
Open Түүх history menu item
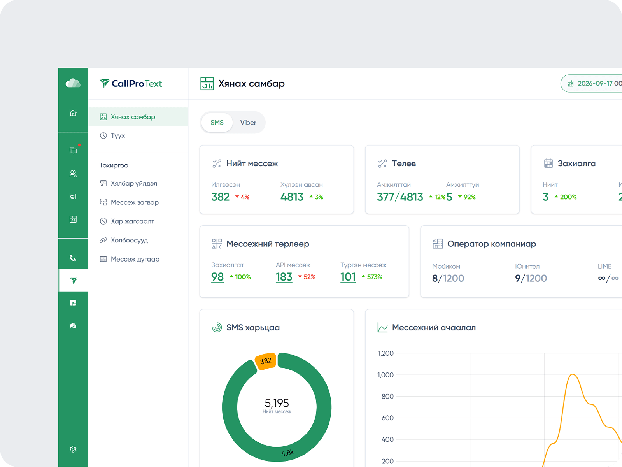click(138, 135)
